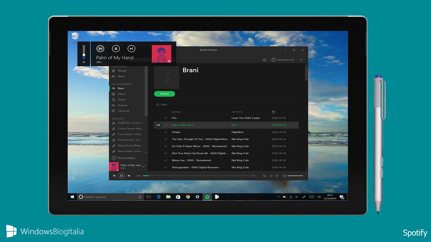Open the Recycle Bin on desktop
This screenshot has width=431, height=242.
75,37
